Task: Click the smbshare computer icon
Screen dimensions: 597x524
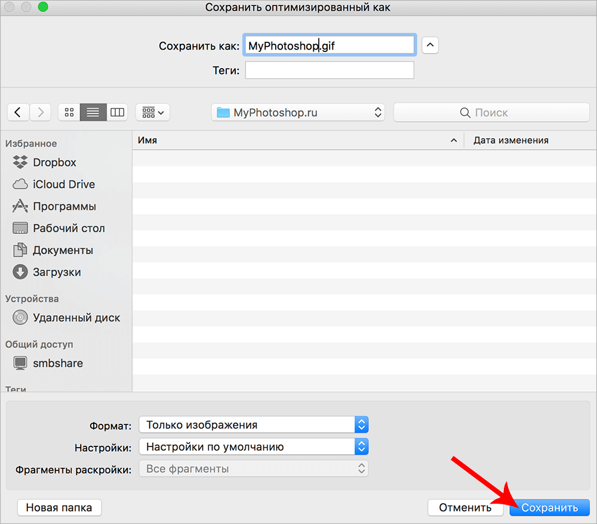Action: [20, 363]
